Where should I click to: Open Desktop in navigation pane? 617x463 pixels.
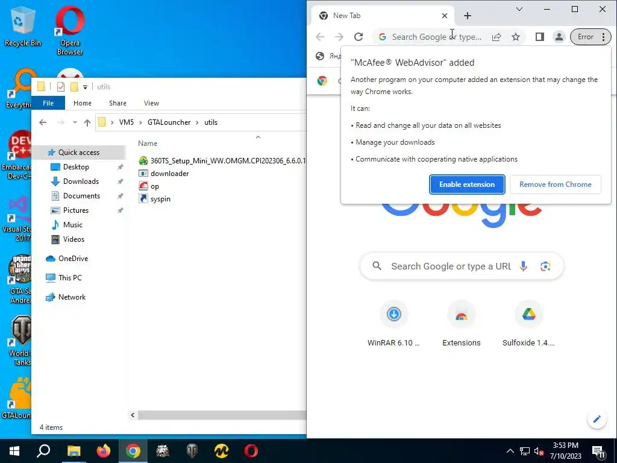coord(76,167)
